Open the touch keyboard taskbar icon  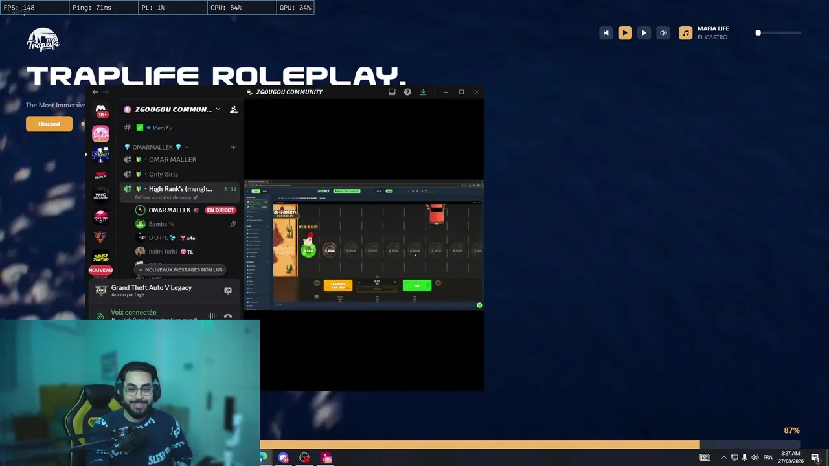(705, 458)
